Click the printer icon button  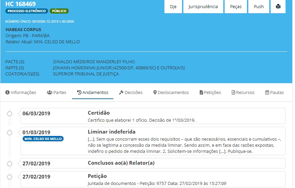click(278, 7)
